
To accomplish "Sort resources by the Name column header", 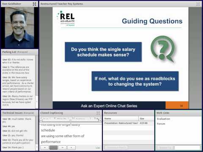I will tap(121, 119).
